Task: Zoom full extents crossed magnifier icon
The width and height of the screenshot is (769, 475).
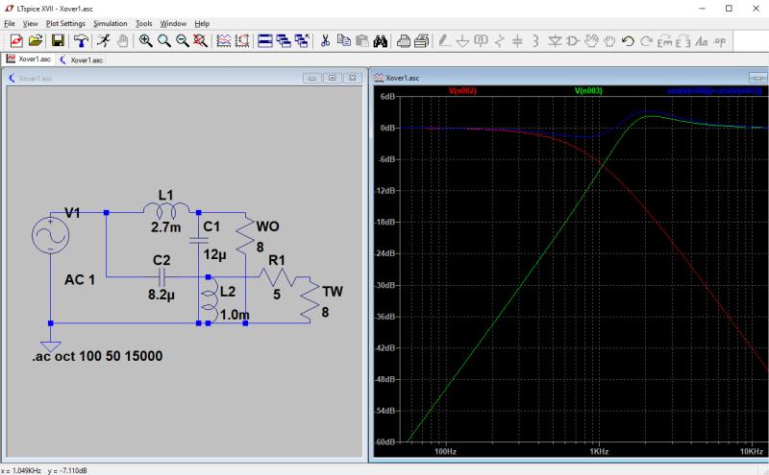Action: click(200, 40)
